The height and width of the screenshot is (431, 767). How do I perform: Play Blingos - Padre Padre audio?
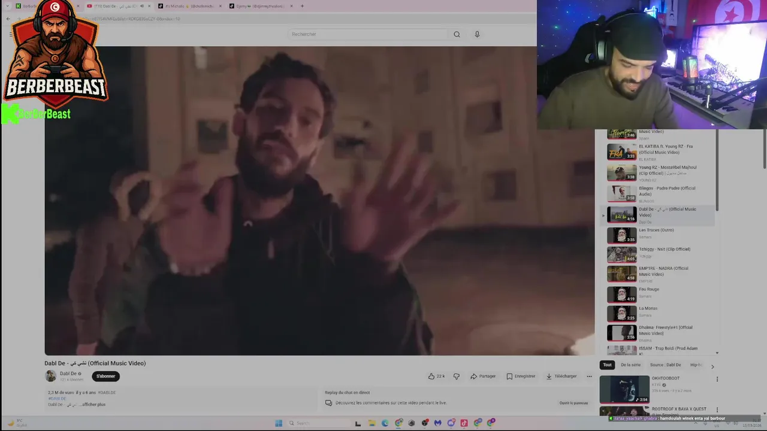pos(659,193)
